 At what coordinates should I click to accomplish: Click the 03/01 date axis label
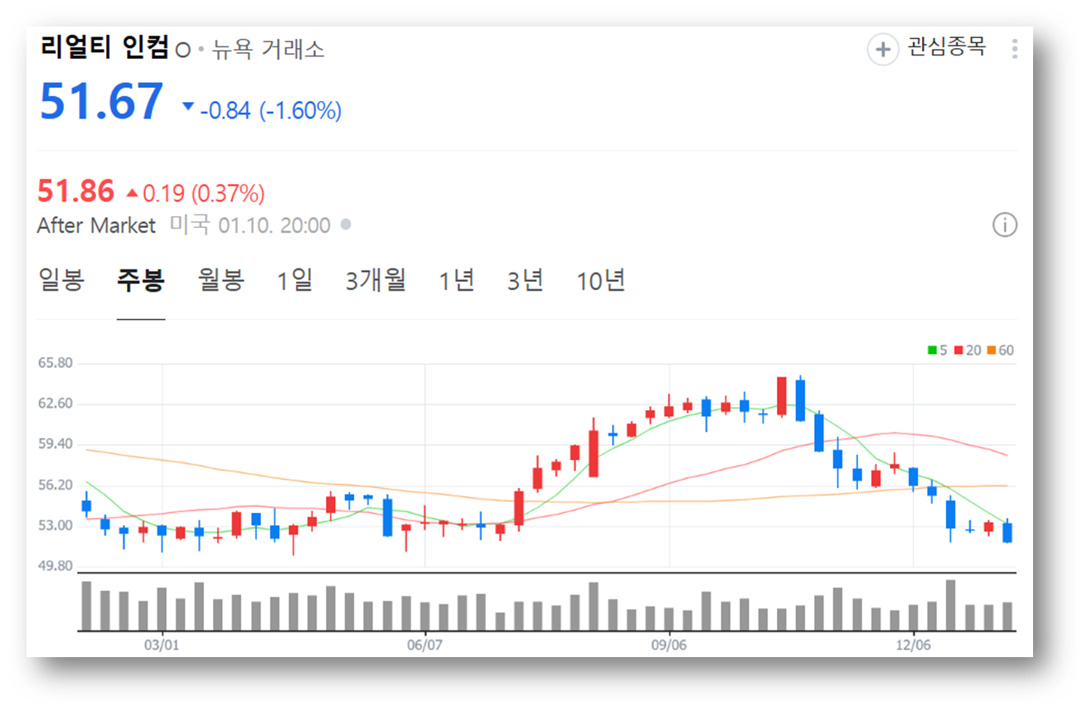click(x=162, y=644)
